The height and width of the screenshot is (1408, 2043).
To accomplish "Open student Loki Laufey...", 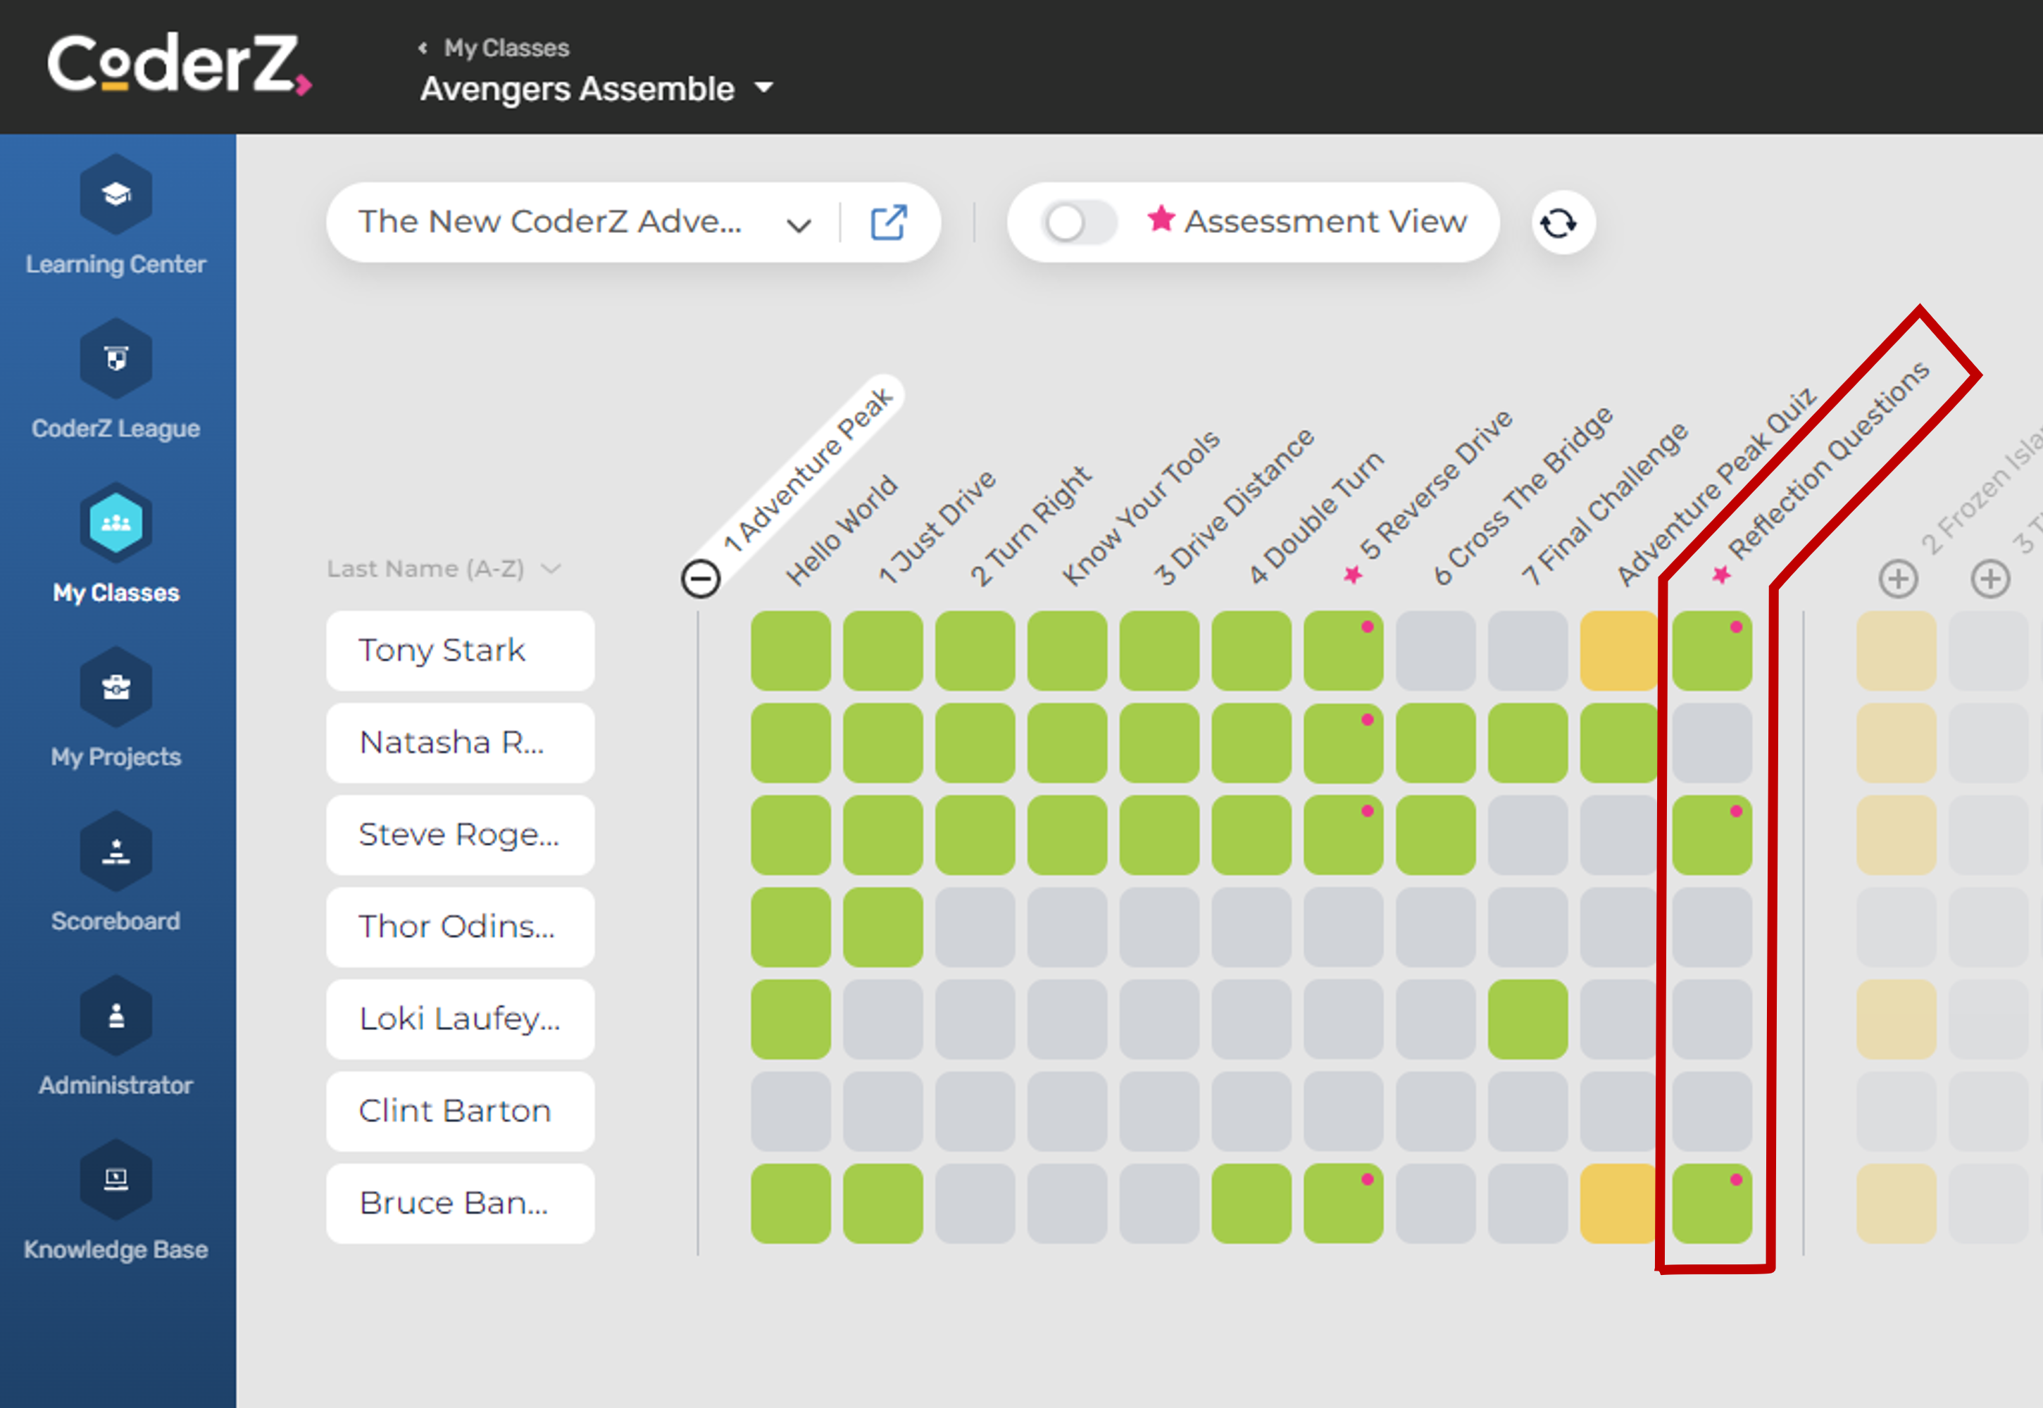I will click(460, 1019).
